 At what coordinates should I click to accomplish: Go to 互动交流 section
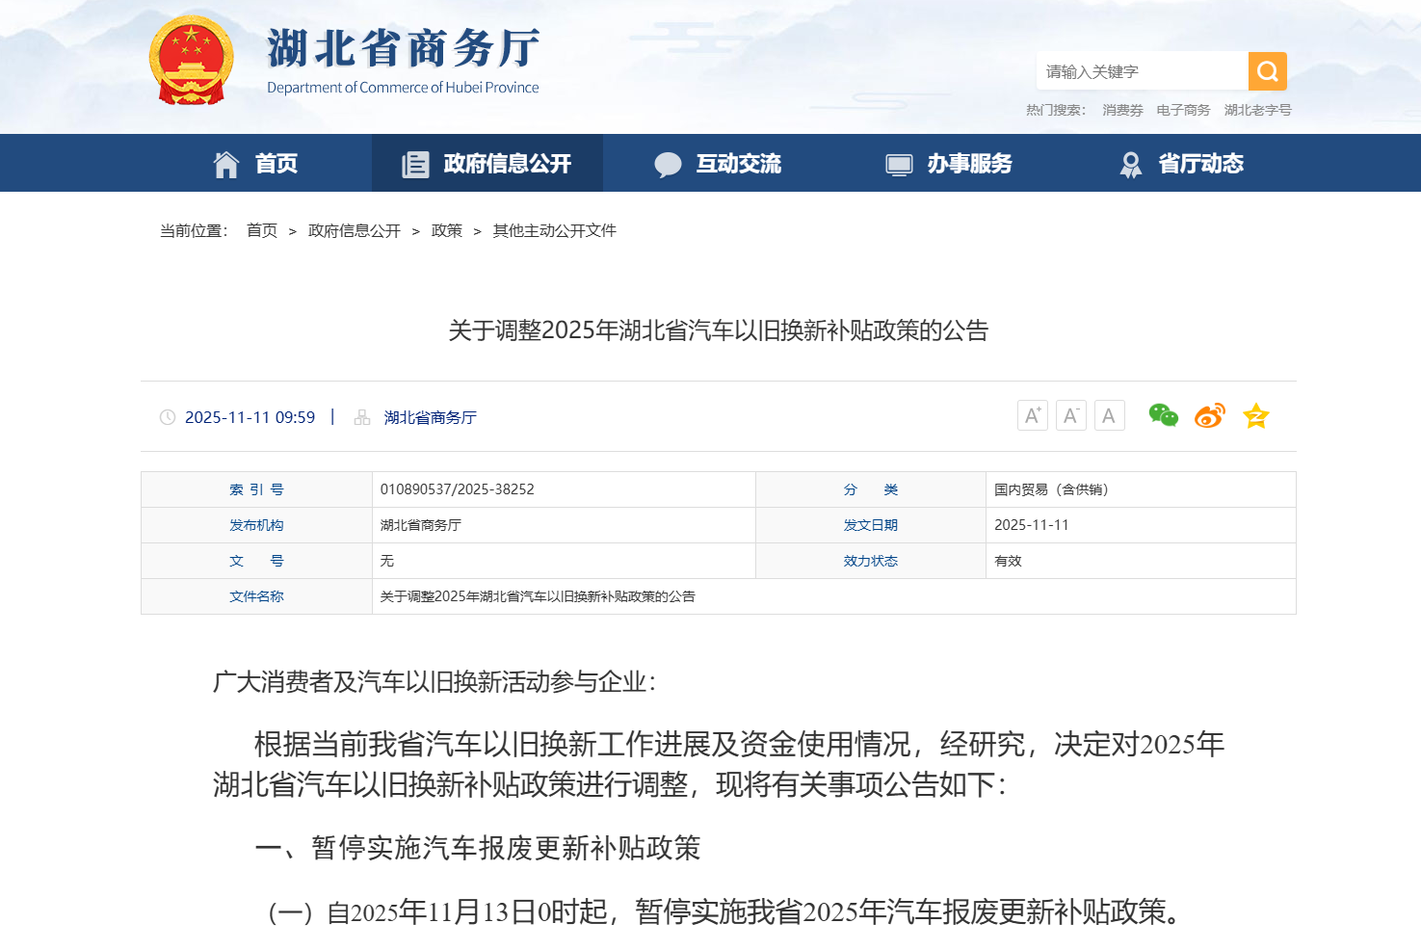[718, 164]
